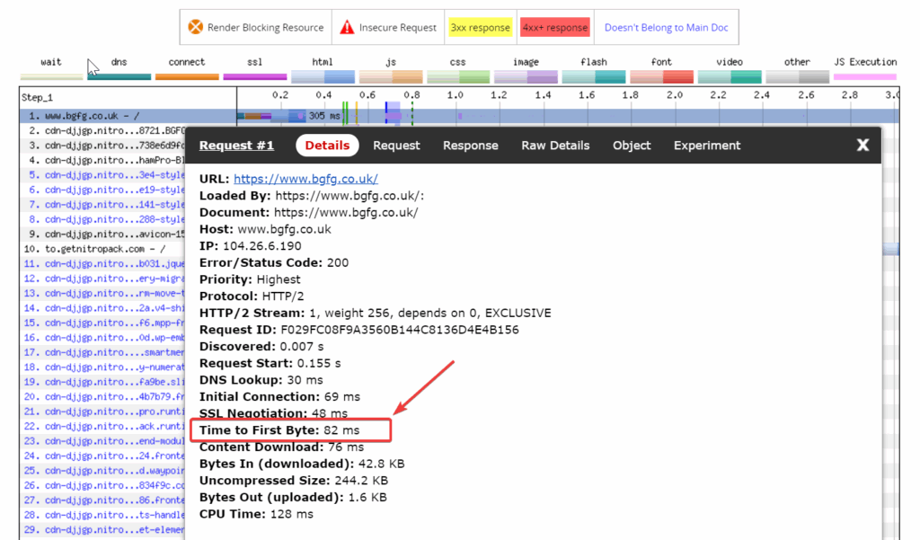Click the pink JS Execution legend bar
Image resolution: width=920 pixels, height=540 pixels.
(x=865, y=77)
